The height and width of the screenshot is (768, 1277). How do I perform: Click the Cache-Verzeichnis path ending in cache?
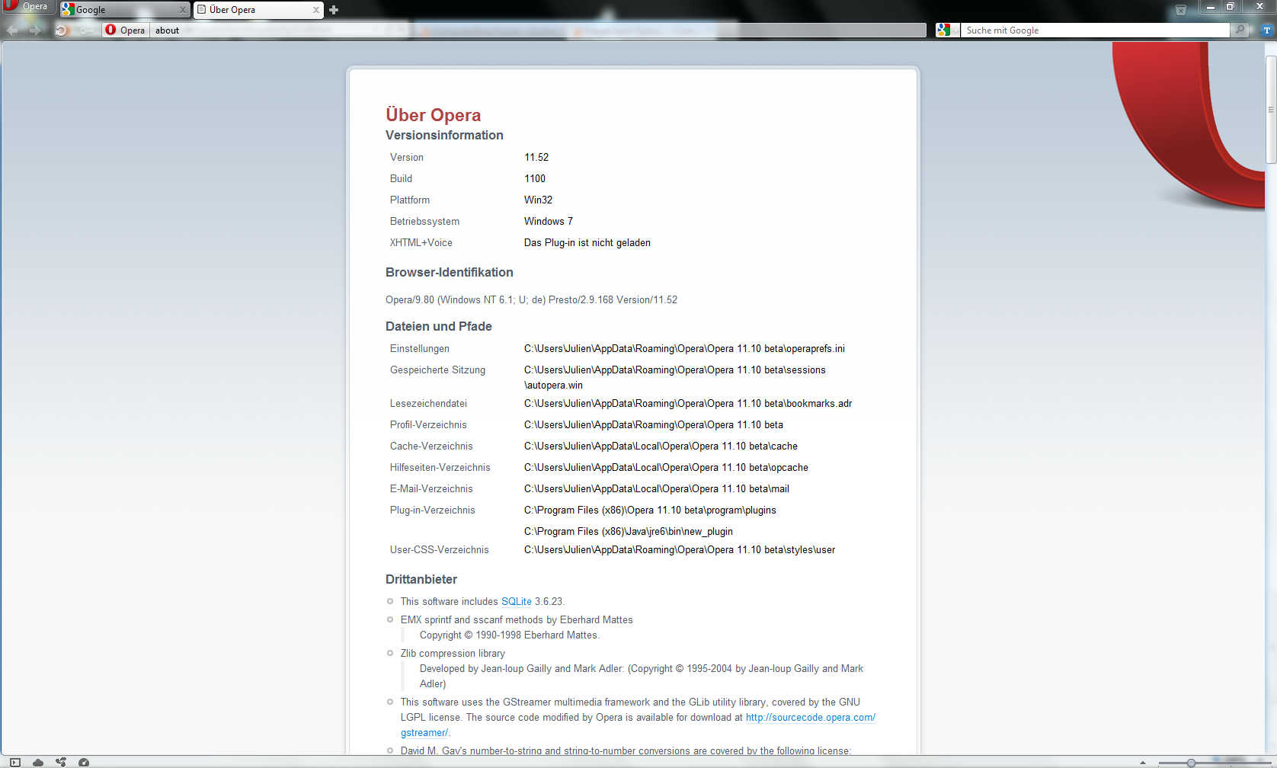point(661,446)
